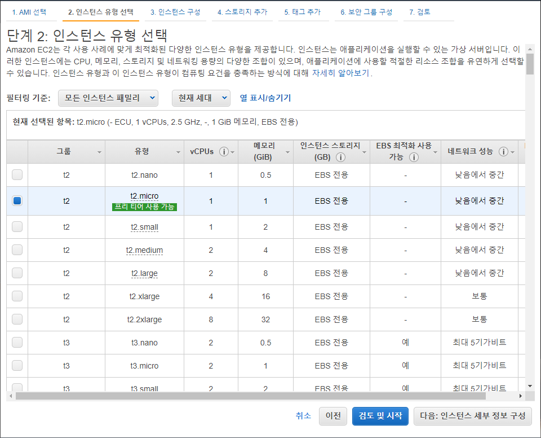This screenshot has height=438, width=541.
Task: Open the vCPUs column sort arrow
Action: pos(233,152)
